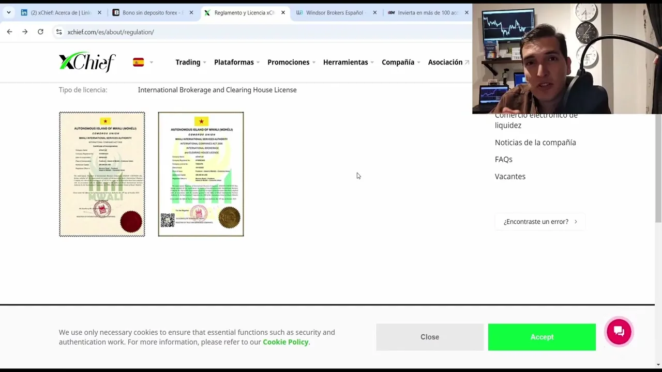Image resolution: width=662 pixels, height=372 pixels.
Task: Close the Reglamento y Licencia tab
Action: (x=283, y=12)
